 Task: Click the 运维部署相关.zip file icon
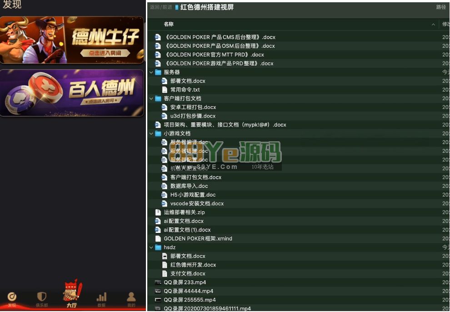(x=158, y=212)
